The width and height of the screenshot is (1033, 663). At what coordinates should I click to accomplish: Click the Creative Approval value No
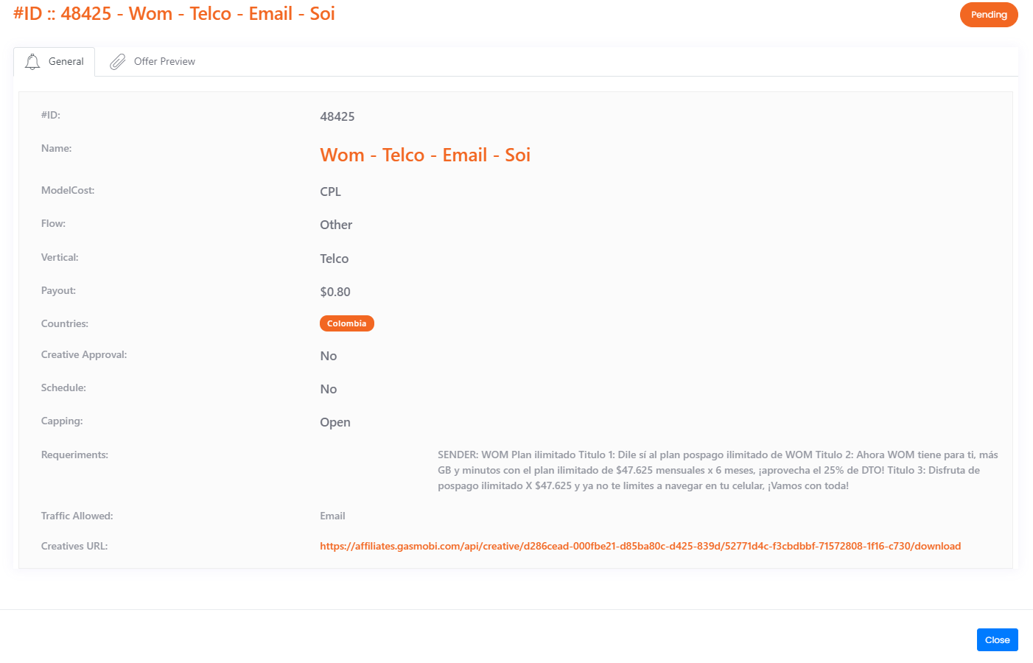click(329, 356)
